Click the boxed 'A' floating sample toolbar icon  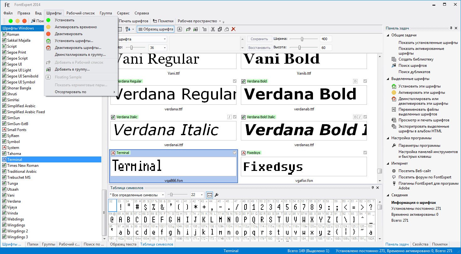[179, 29]
